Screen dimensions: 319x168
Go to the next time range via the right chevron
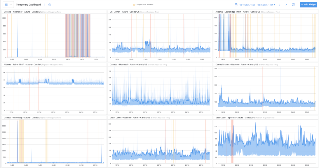pos(286,5)
